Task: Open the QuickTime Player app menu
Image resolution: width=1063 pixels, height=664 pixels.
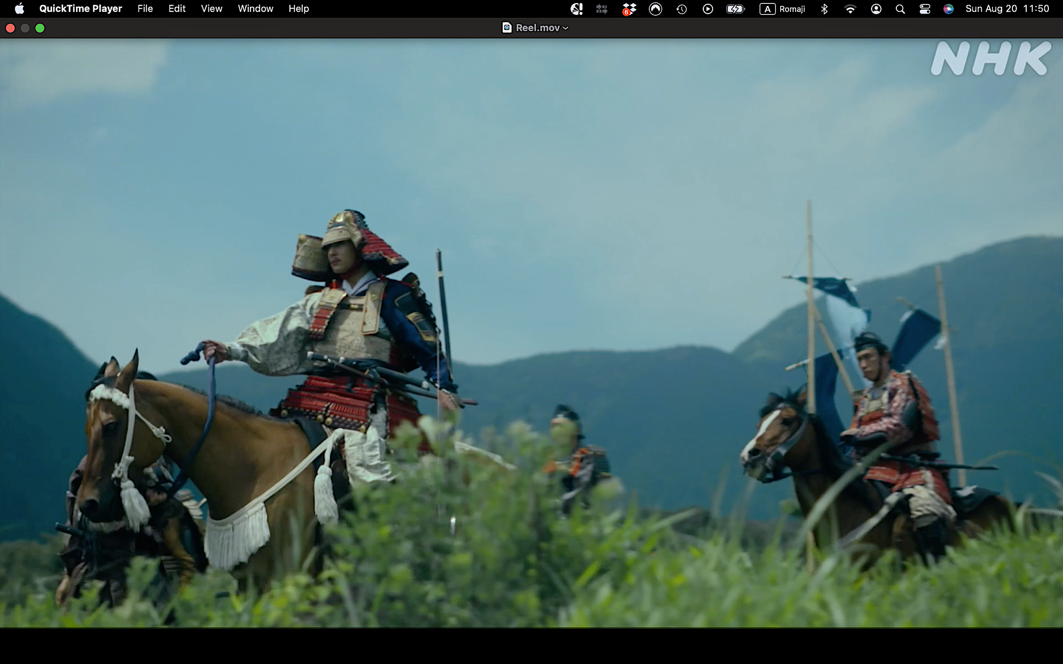Action: [80, 9]
